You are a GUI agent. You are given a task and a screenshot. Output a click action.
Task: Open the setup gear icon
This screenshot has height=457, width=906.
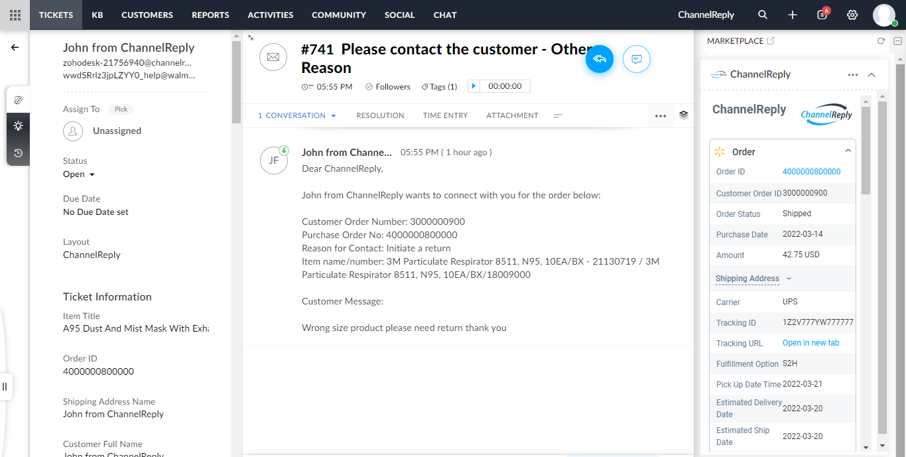click(852, 15)
